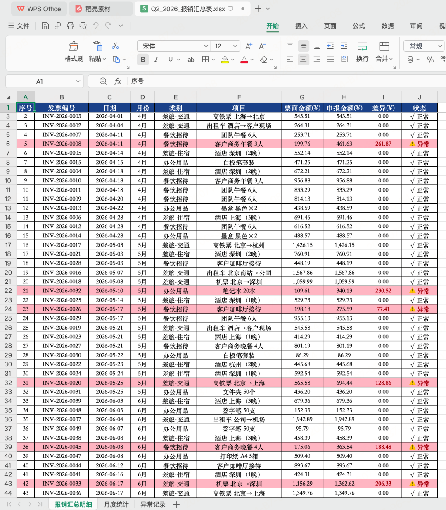
Task: Expand the quick access toolbar customize arrow
Action: [121, 26]
